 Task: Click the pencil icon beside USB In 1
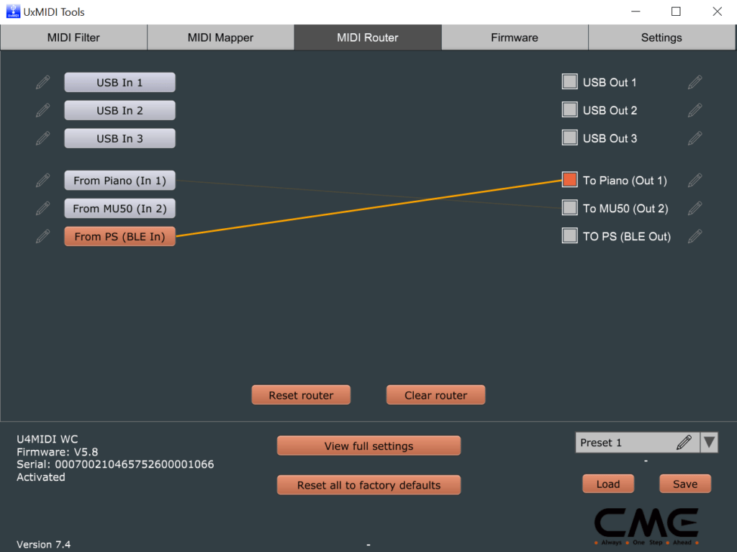pyautogui.click(x=42, y=82)
